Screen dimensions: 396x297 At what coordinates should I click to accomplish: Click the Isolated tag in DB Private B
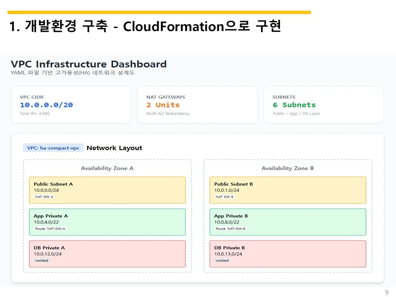[x=222, y=260]
